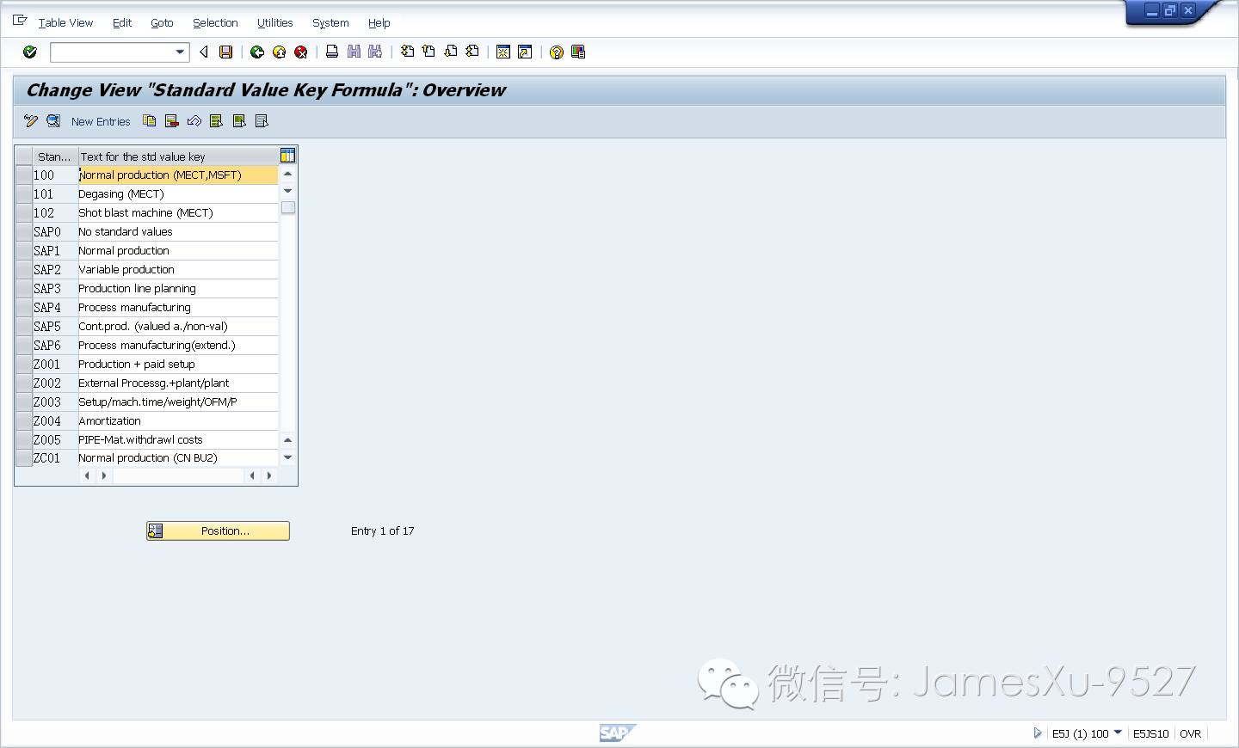This screenshot has height=748, width=1239.
Task: Click the green Back arrow icon
Action: click(x=256, y=52)
